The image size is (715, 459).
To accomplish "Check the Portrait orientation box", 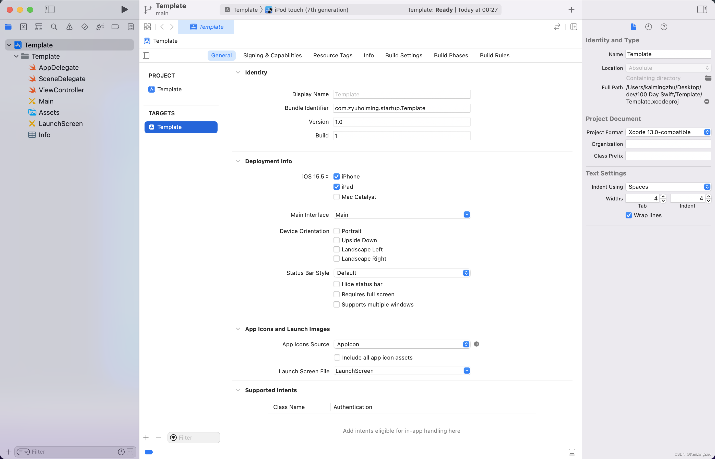I will (337, 231).
